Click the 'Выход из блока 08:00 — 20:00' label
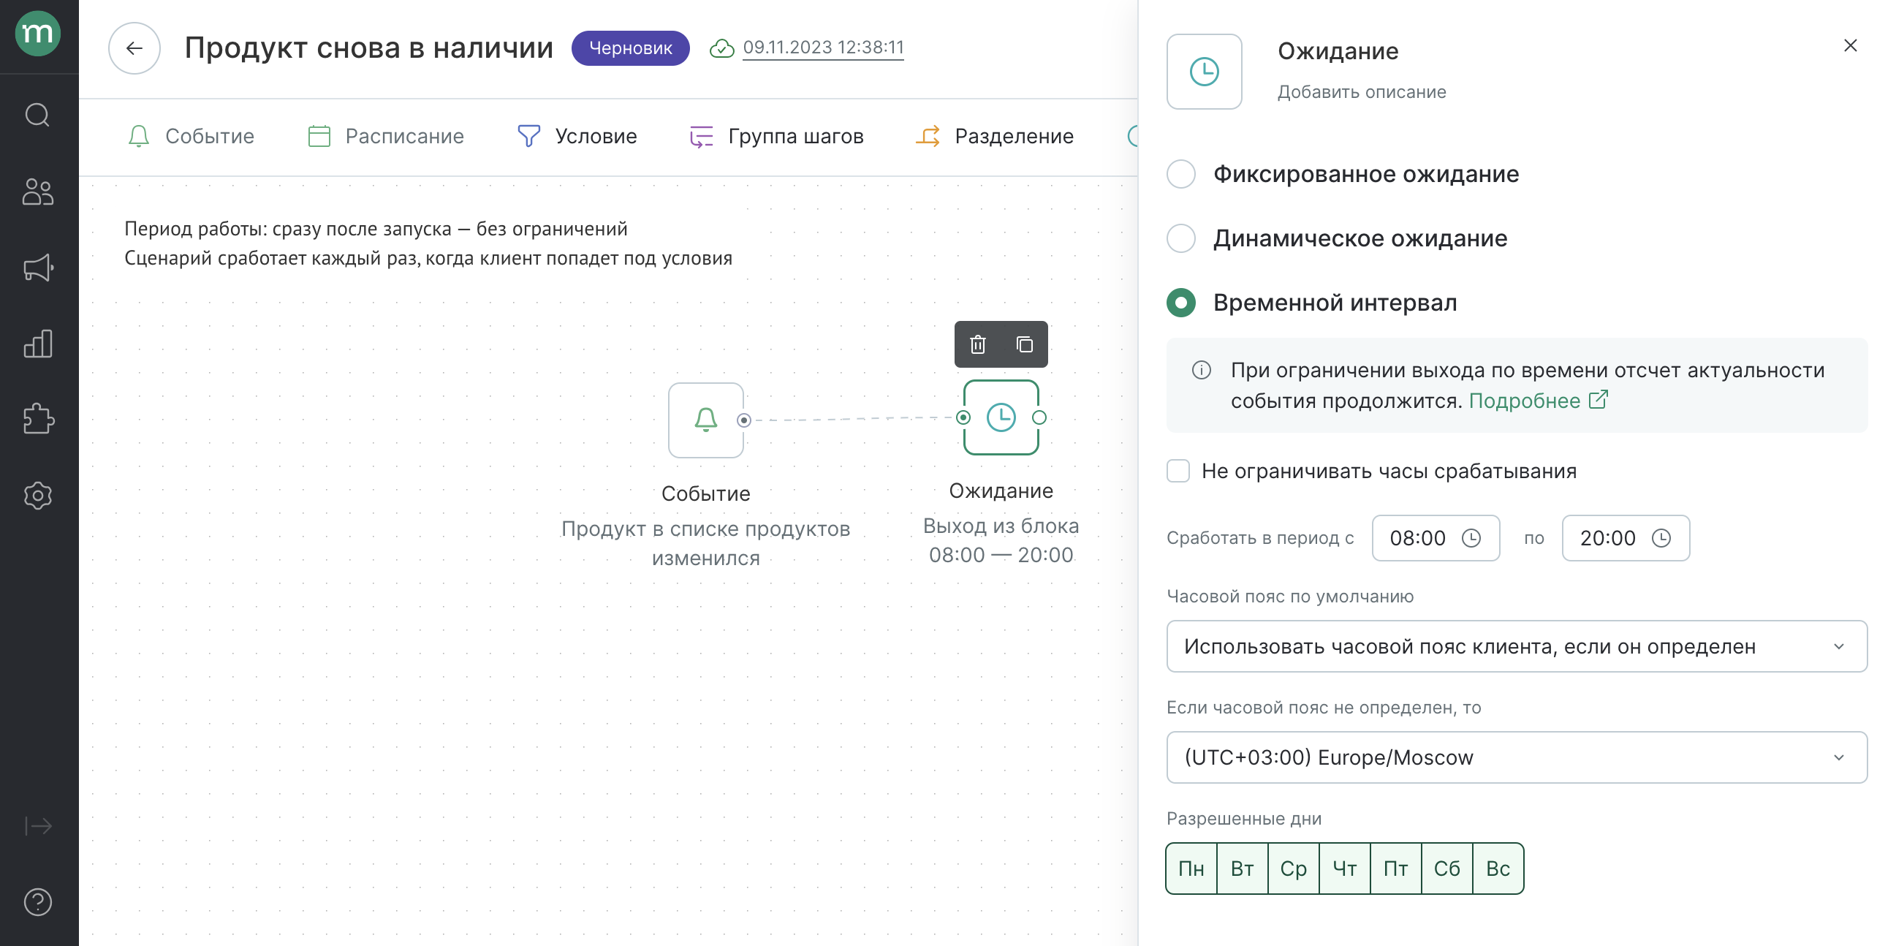 tap(1001, 540)
